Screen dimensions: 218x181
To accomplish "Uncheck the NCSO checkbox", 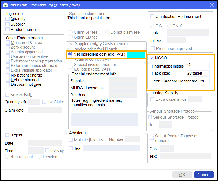I will [152, 58].
